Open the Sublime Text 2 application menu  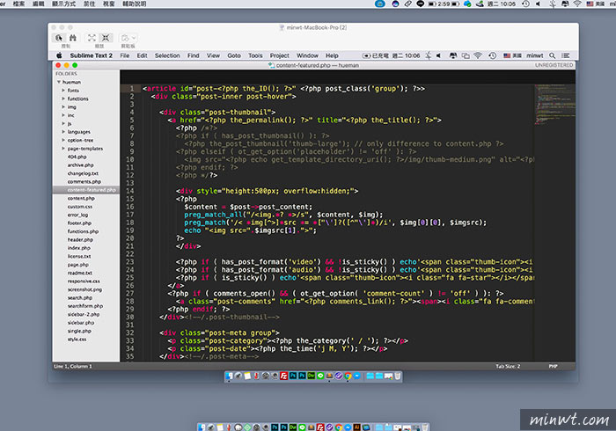[x=92, y=55]
